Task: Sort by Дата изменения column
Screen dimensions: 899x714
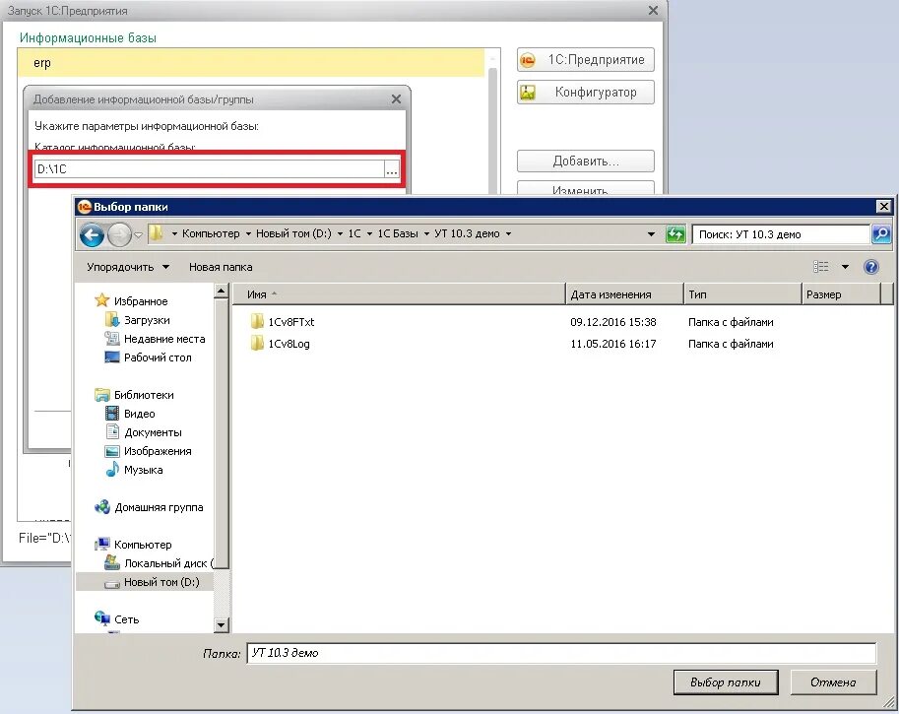Action: tap(624, 294)
